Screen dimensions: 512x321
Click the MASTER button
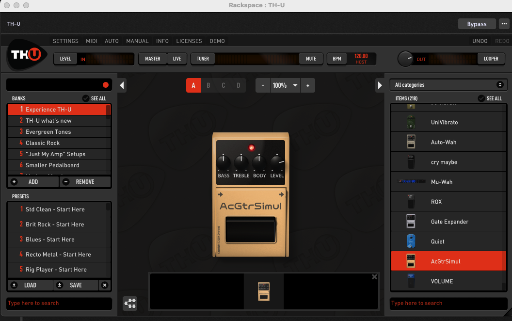pos(153,59)
